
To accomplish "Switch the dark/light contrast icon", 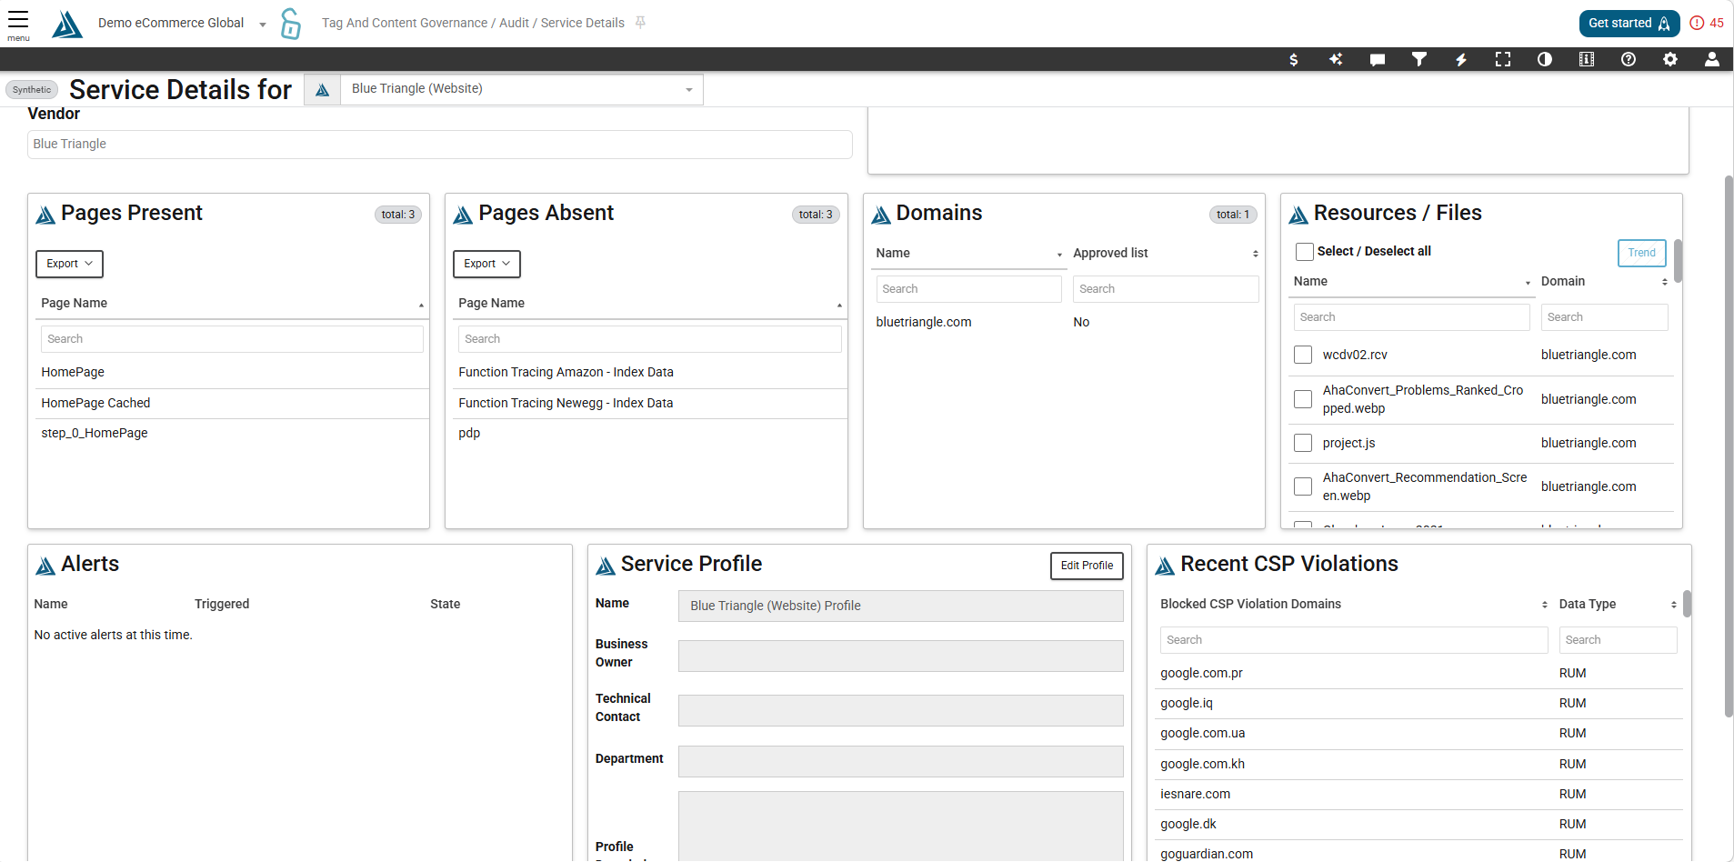I will point(1545,59).
